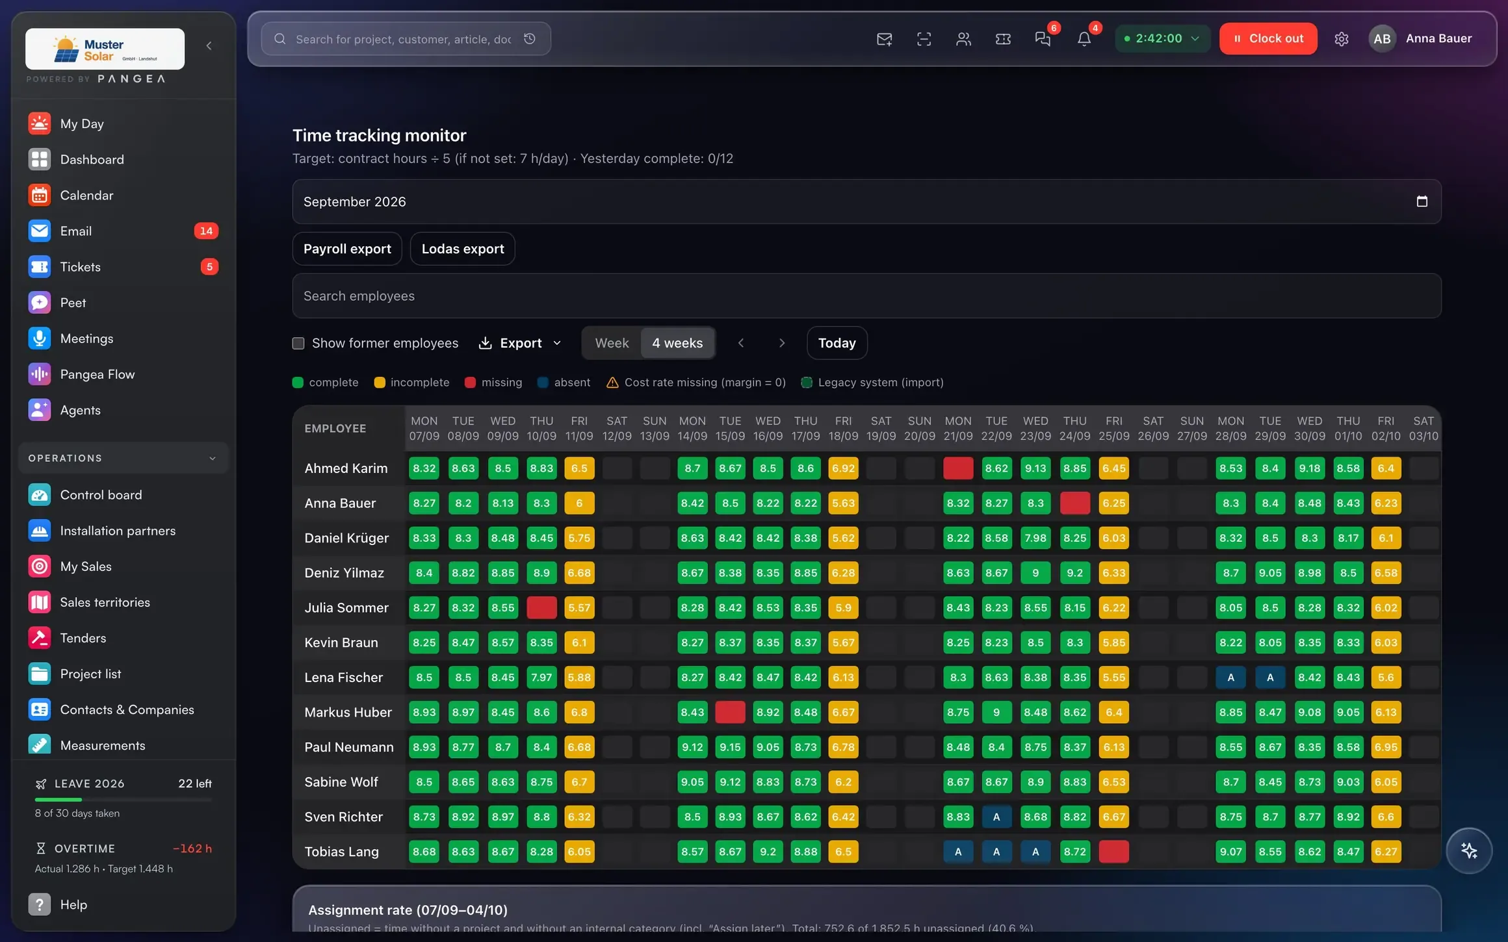Open Pangea Flow in sidebar
Screen dimensions: 1508x942
(123, 374)
